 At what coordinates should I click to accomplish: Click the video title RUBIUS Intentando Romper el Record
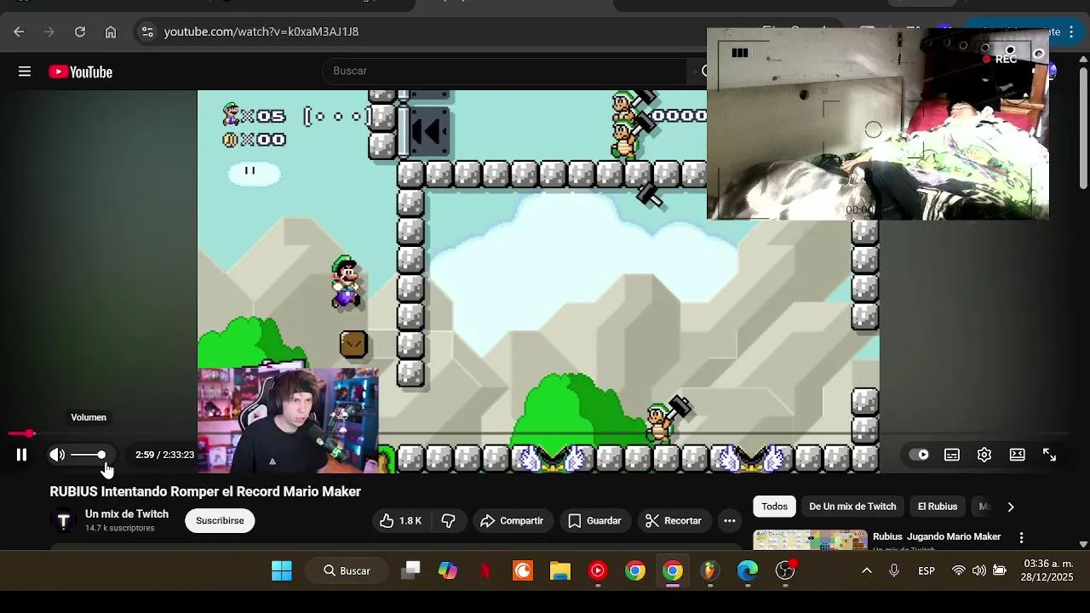point(205,491)
